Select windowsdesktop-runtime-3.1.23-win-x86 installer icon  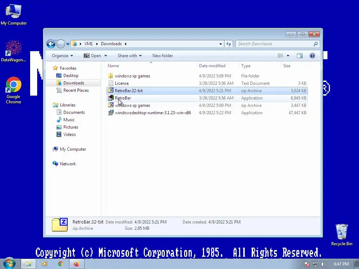click(x=111, y=112)
